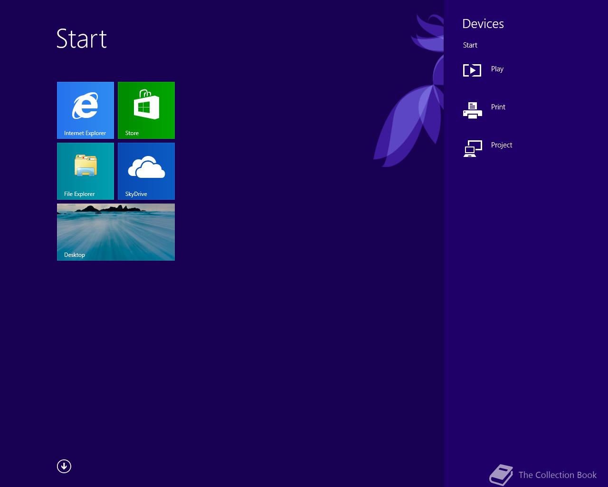Click the Project device icon
The height and width of the screenshot is (487, 608).
pyautogui.click(x=473, y=149)
